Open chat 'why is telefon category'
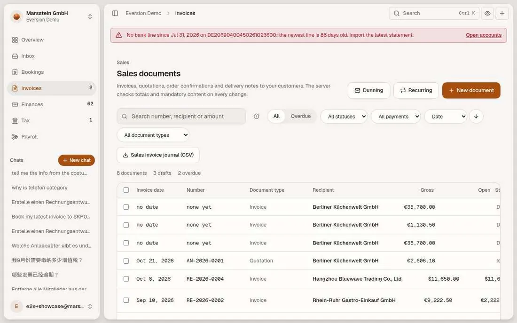This screenshot has height=323, width=517. point(39,188)
